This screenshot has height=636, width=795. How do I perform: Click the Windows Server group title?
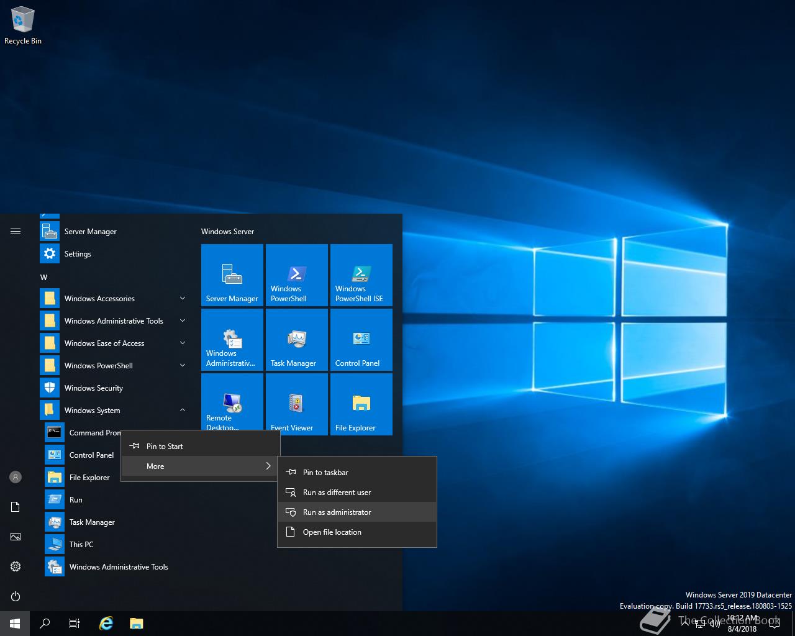227,231
